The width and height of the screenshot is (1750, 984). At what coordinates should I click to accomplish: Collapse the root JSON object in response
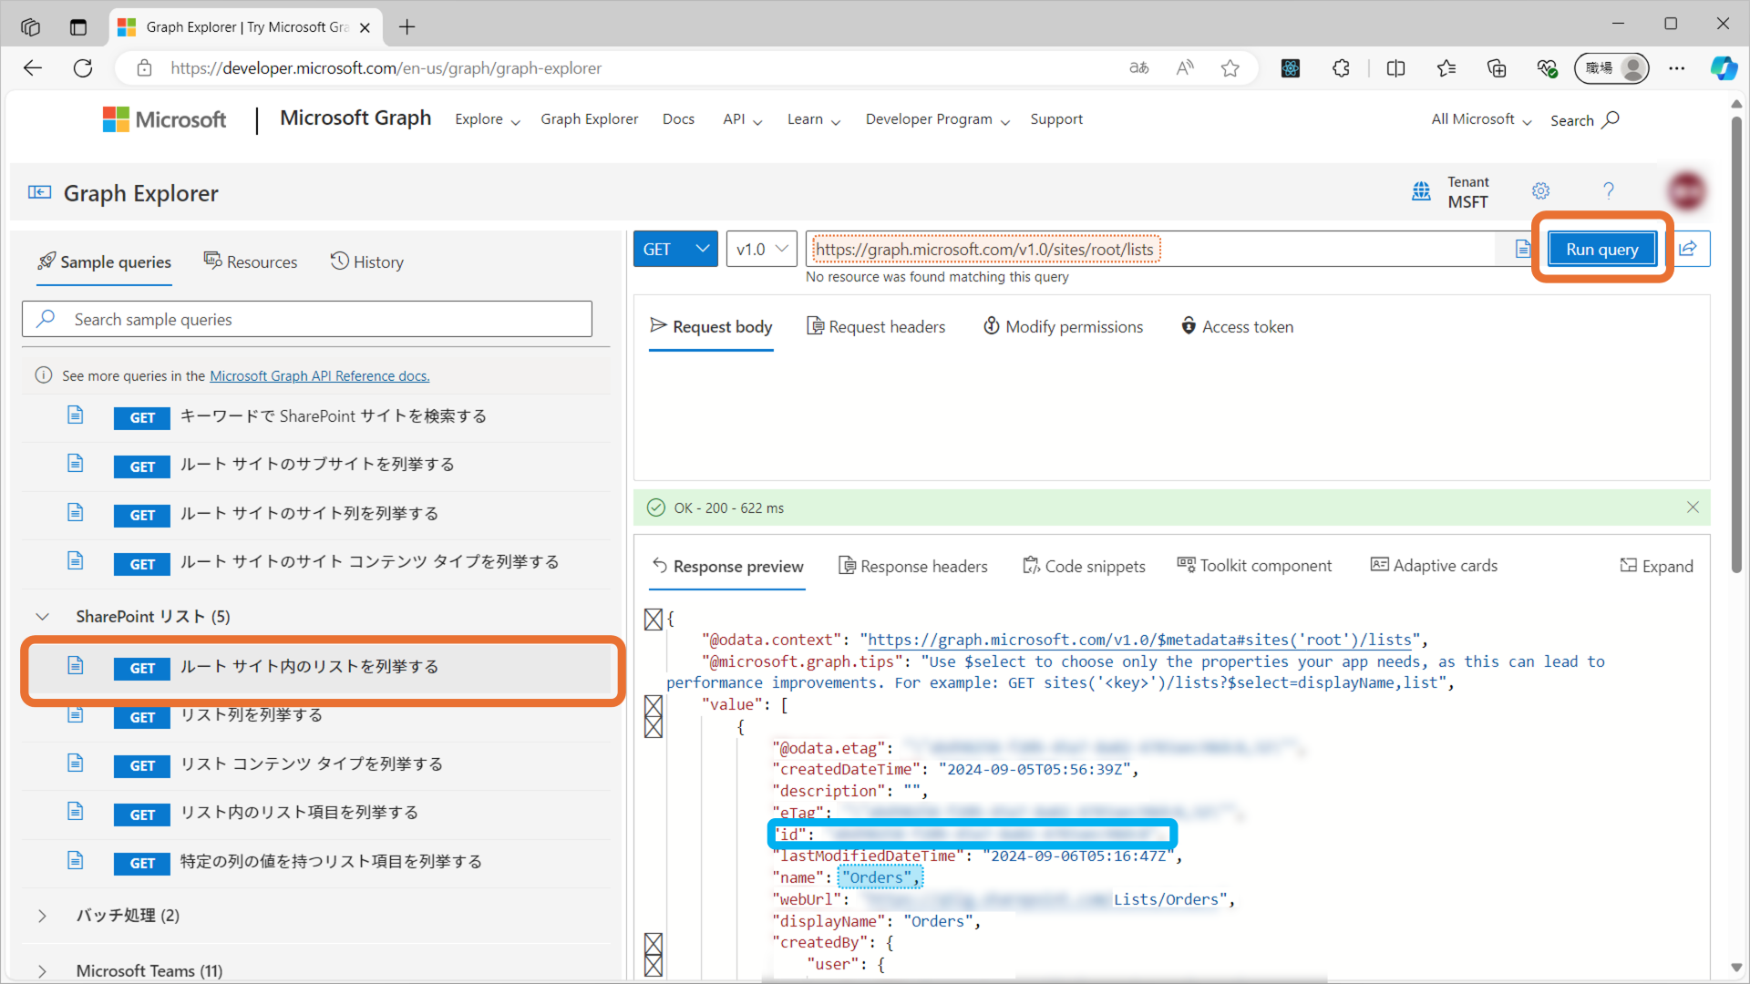tap(653, 620)
